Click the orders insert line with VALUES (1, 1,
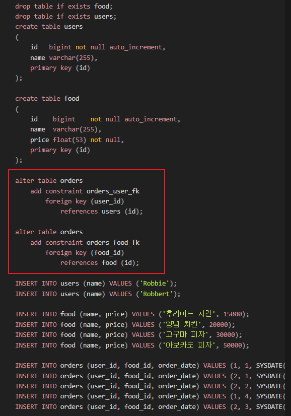291x416 pixels. point(150,366)
